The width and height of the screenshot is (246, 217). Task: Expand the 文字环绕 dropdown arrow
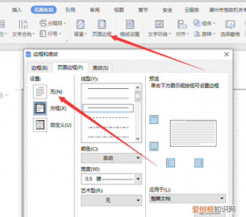[x=170, y=34]
